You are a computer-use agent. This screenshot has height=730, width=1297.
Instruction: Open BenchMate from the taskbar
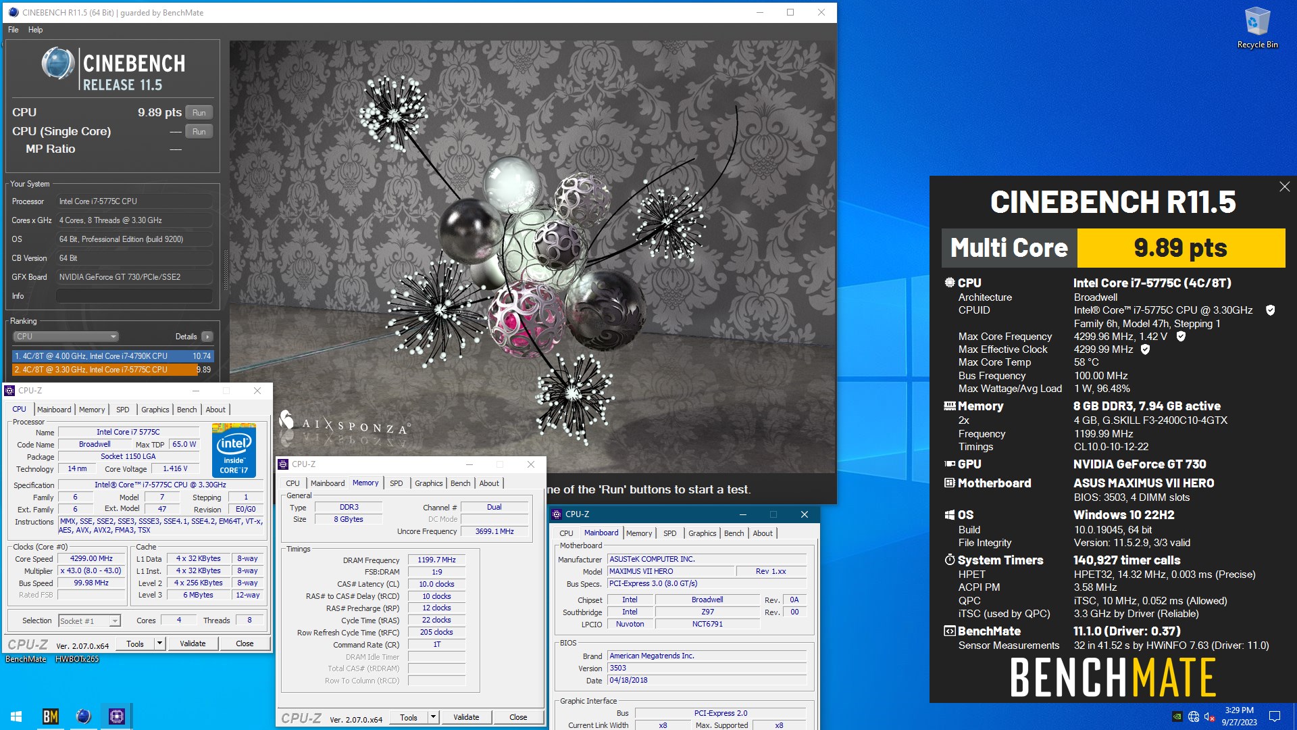[51, 716]
